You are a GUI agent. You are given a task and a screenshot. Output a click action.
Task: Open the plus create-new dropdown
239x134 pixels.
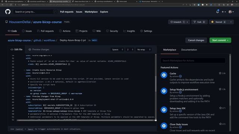(x=224, y=12)
